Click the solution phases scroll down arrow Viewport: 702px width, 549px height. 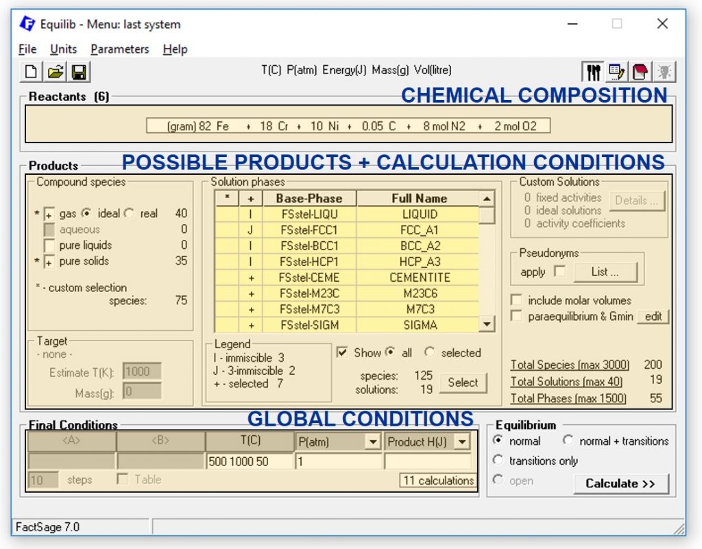487,324
